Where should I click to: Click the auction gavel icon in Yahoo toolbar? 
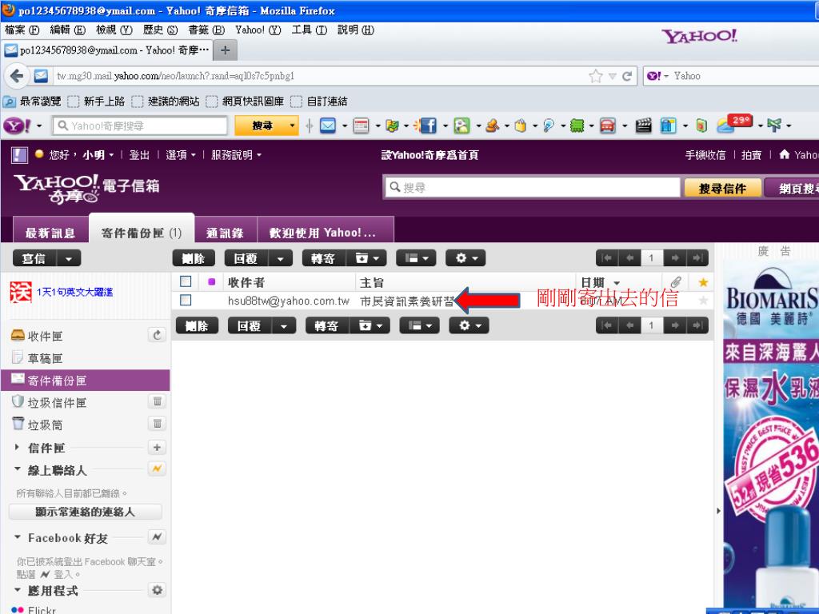tap(492, 126)
